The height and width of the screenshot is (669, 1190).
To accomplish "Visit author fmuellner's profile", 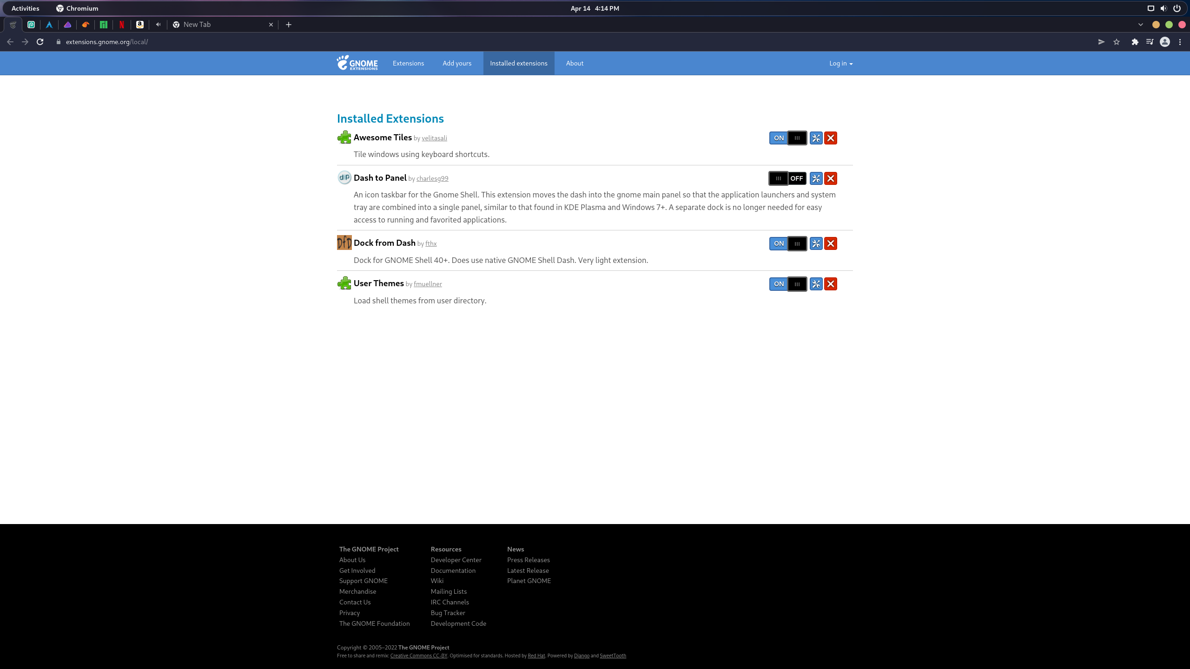I will tap(428, 284).
